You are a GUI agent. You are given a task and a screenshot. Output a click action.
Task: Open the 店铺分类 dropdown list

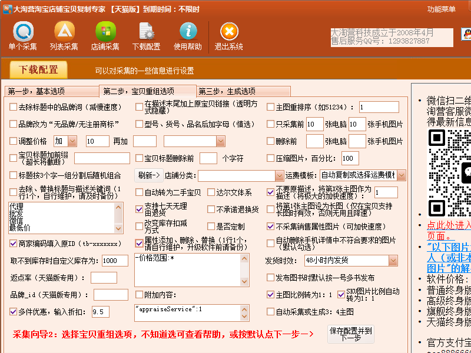(x=280, y=175)
